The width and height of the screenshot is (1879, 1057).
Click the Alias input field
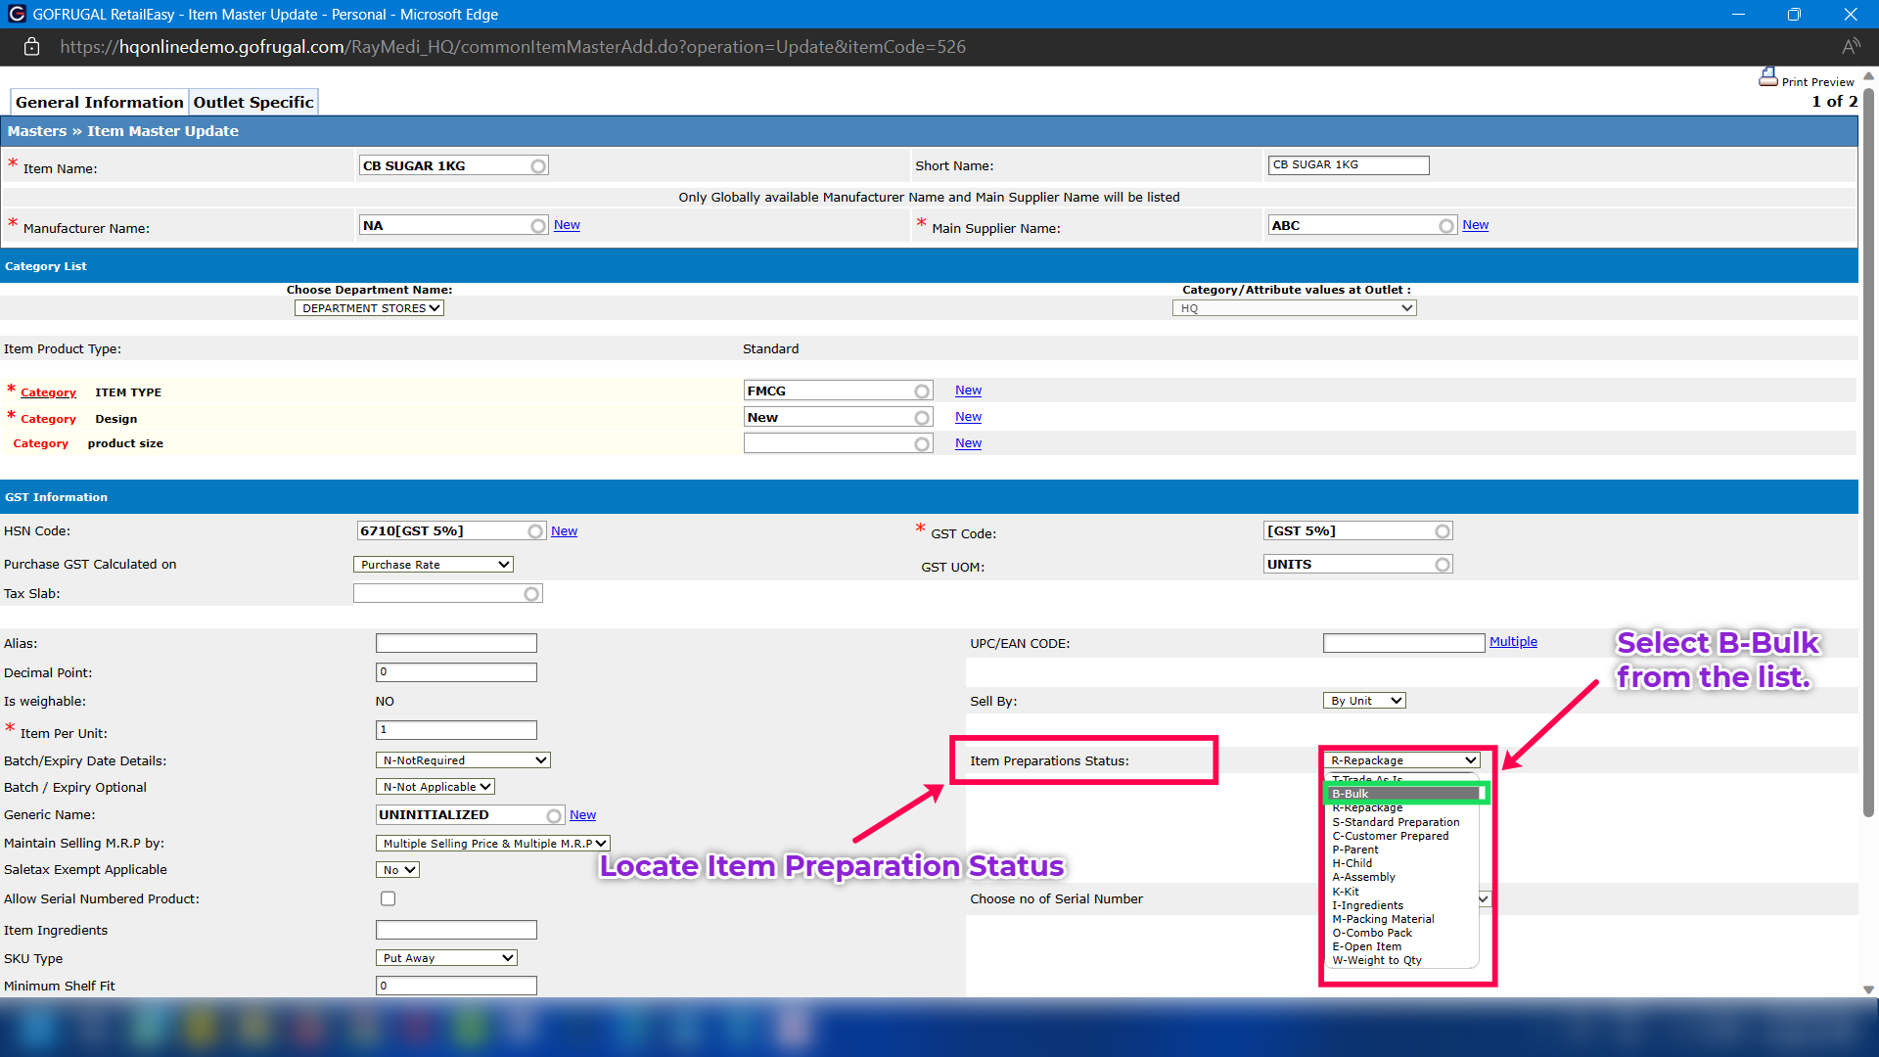pos(456,643)
